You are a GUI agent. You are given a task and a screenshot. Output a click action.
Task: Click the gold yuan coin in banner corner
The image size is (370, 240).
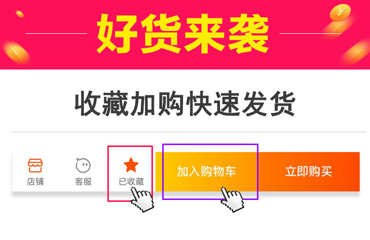pos(340,12)
